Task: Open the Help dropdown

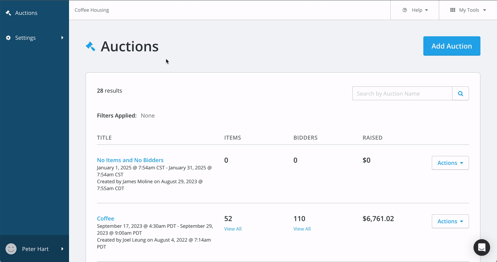Action: click(x=417, y=10)
